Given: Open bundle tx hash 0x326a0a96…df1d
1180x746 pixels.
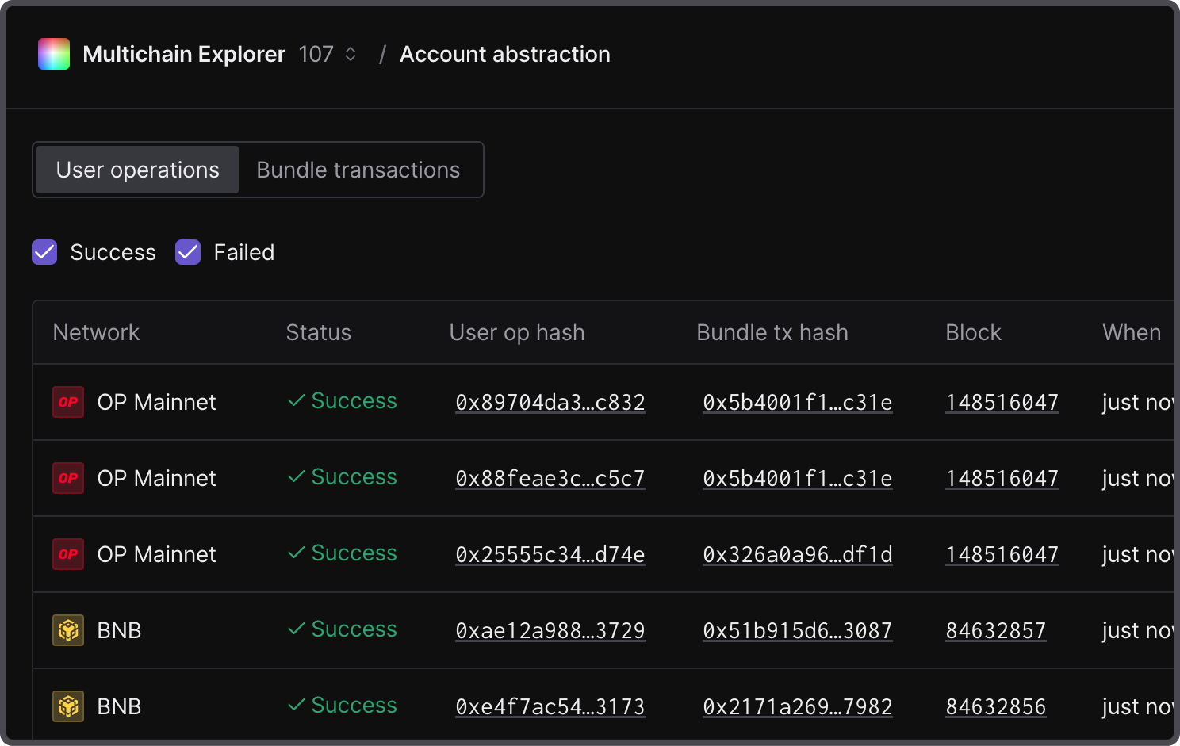Looking at the screenshot, I should pos(797,555).
